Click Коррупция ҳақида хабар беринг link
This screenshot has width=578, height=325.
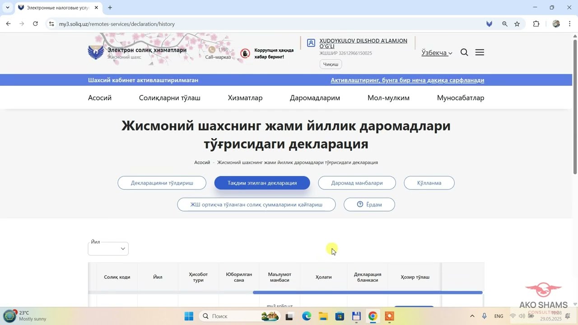click(274, 54)
